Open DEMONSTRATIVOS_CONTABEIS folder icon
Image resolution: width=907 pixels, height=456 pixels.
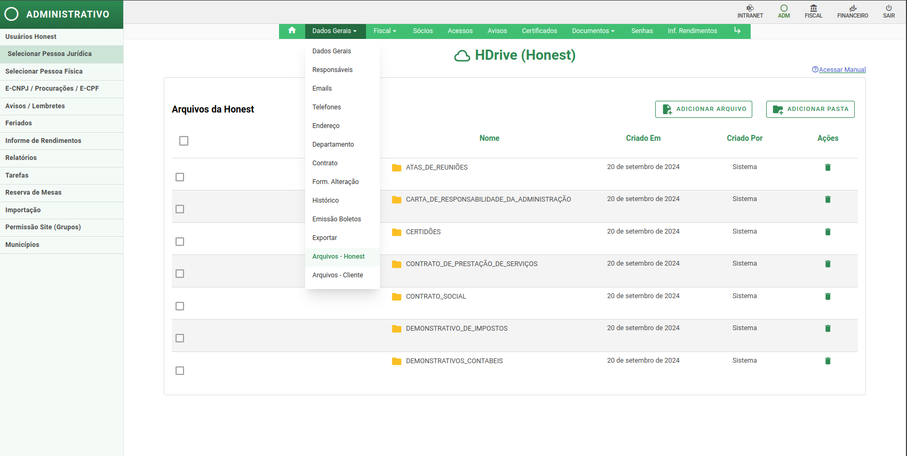[x=396, y=361]
